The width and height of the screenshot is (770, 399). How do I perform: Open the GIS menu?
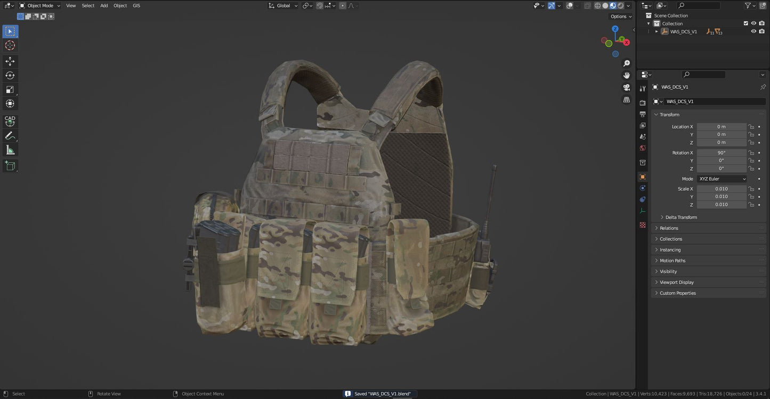pyautogui.click(x=136, y=5)
